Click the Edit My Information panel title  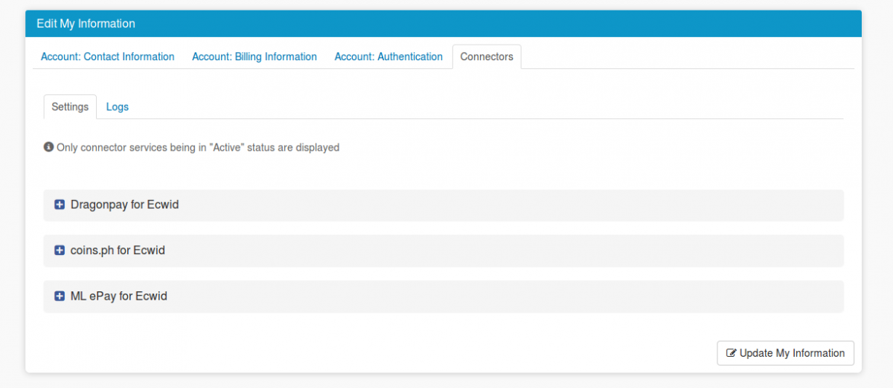(86, 24)
